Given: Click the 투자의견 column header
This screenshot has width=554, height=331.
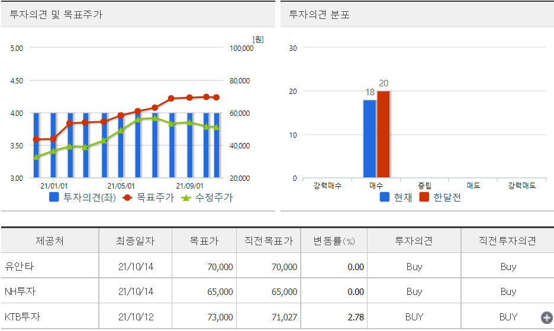Looking at the screenshot, I should (414, 241).
